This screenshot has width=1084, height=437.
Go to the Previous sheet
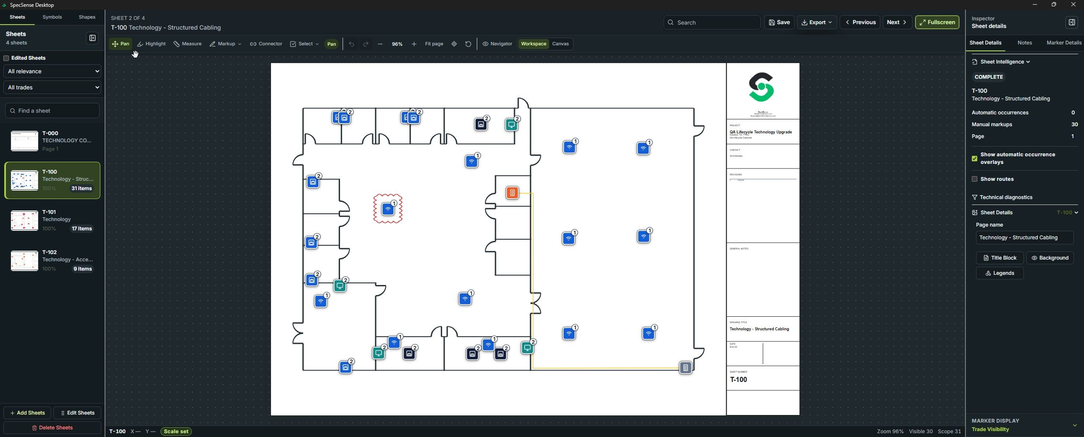coord(860,22)
